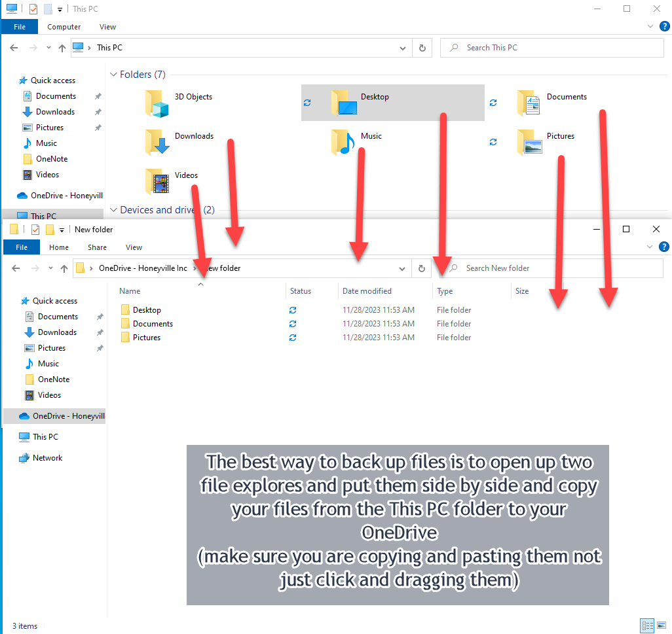
Task: Switch to details view icon in status bar
Action: coord(647,626)
